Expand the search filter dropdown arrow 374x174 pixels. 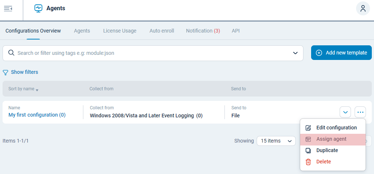coord(295,53)
